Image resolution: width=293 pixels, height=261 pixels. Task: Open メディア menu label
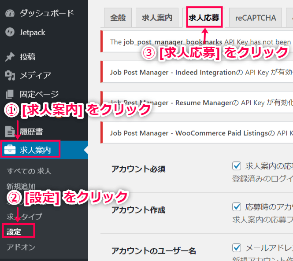[x=35, y=76]
